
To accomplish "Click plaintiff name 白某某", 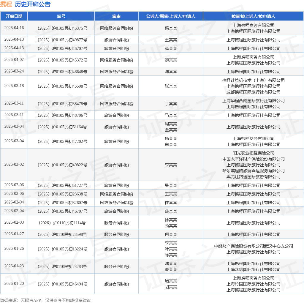I will click(x=171, y=144).
